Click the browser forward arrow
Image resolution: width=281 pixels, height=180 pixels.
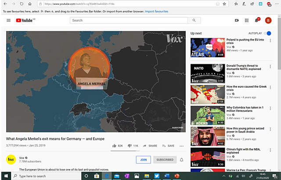pos(14,4)
